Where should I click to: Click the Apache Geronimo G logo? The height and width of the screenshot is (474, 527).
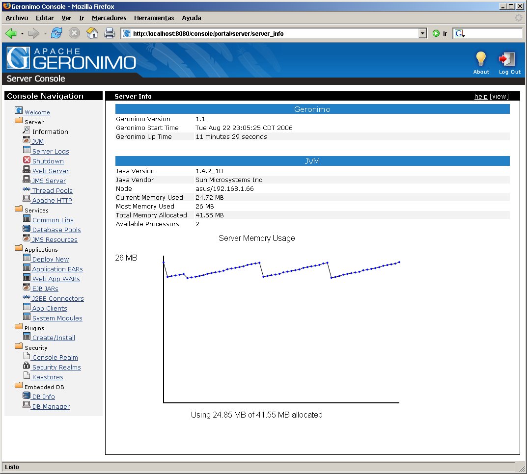coord(19,58)
